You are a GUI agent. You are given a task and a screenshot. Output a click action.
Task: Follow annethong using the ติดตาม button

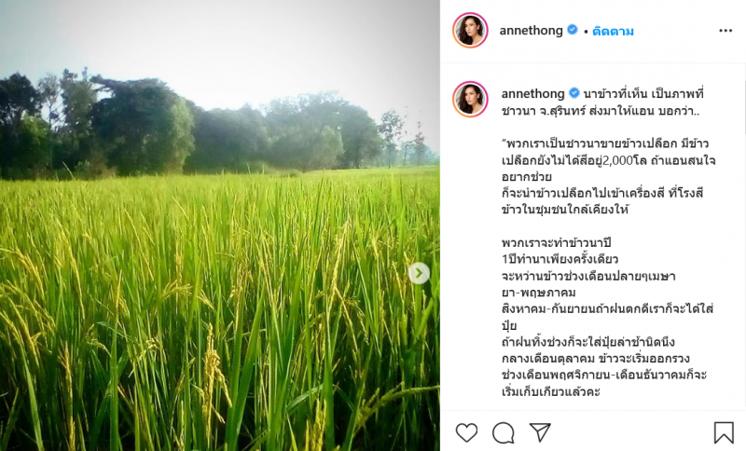click(613, 32)
